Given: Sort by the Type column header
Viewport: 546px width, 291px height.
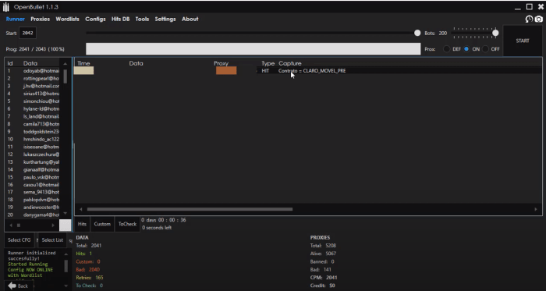Looking at the screenshot, I should click(x=268, y=63).
